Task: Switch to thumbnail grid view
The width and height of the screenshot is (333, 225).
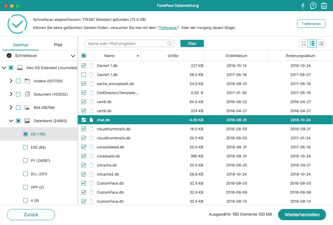Action: (x=304, y=44)
